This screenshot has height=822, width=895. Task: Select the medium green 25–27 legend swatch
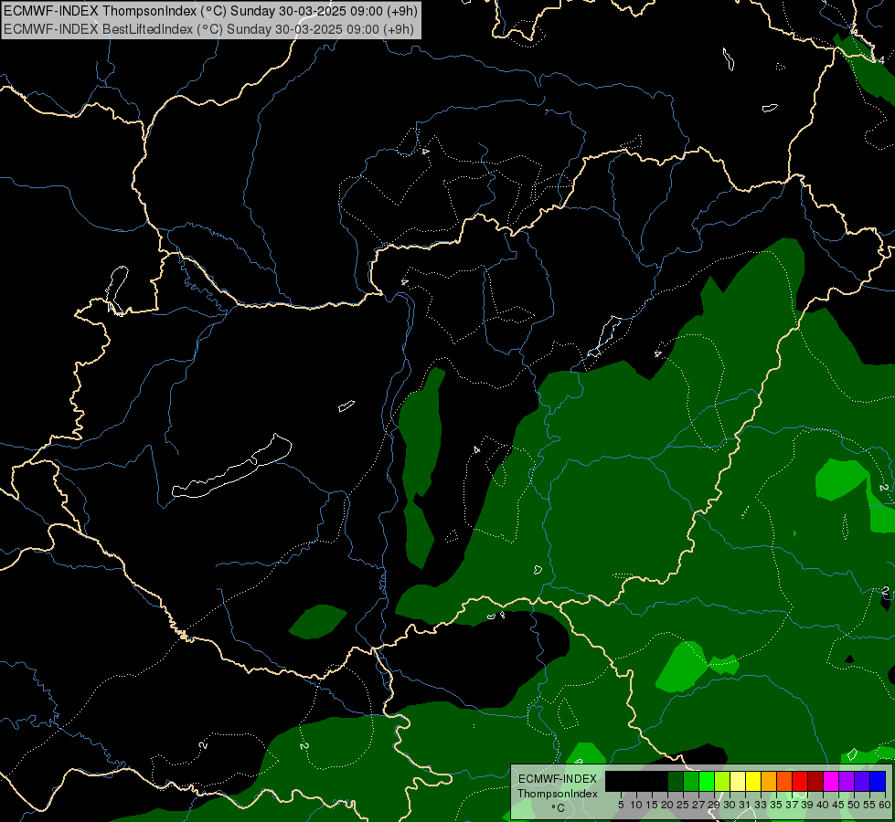pos(691,781)
